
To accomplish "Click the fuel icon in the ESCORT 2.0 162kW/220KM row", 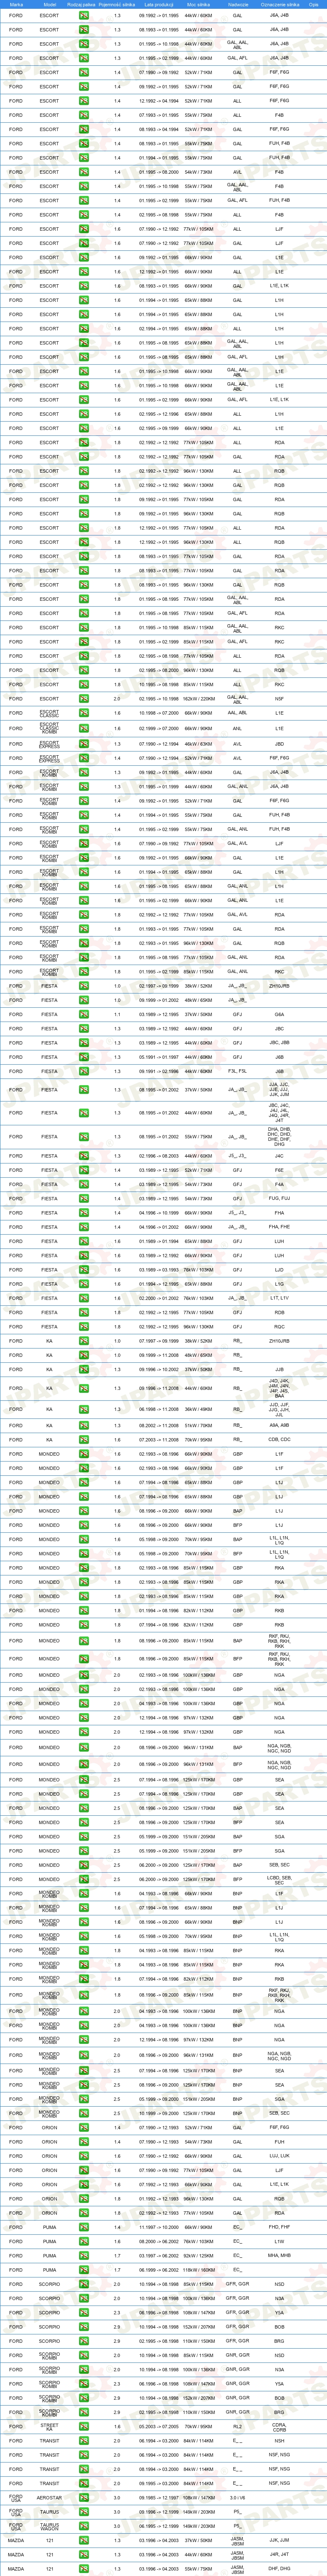I will [x=84, y=699].
